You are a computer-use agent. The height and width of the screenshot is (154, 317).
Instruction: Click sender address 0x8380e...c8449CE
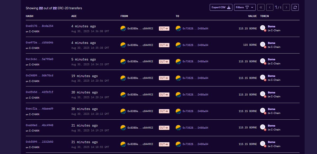pyautogui.click(x=140, y=28)
